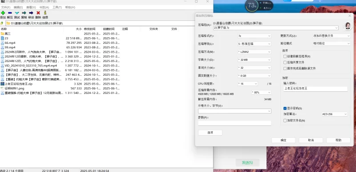Click the Test (测试) toolbar icon
The height and width of the screenshot is (172, 356).
[17, 13]
